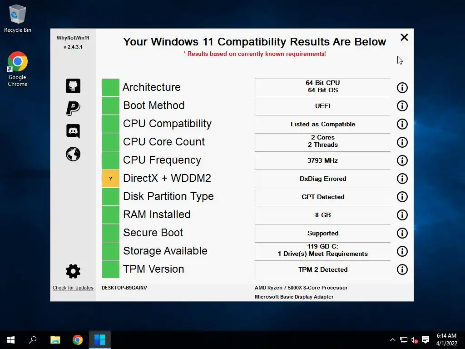Click the '8 GB' RAM value
465x349 pixels.
coord(323,215)
